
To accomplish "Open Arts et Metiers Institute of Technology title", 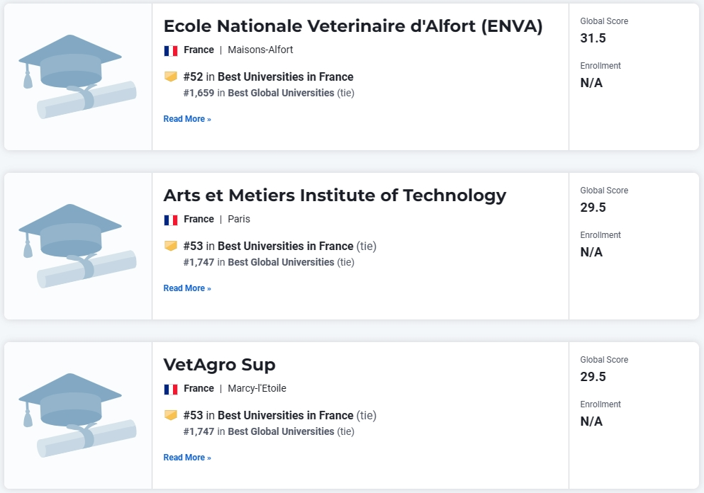I will point(335,195).
